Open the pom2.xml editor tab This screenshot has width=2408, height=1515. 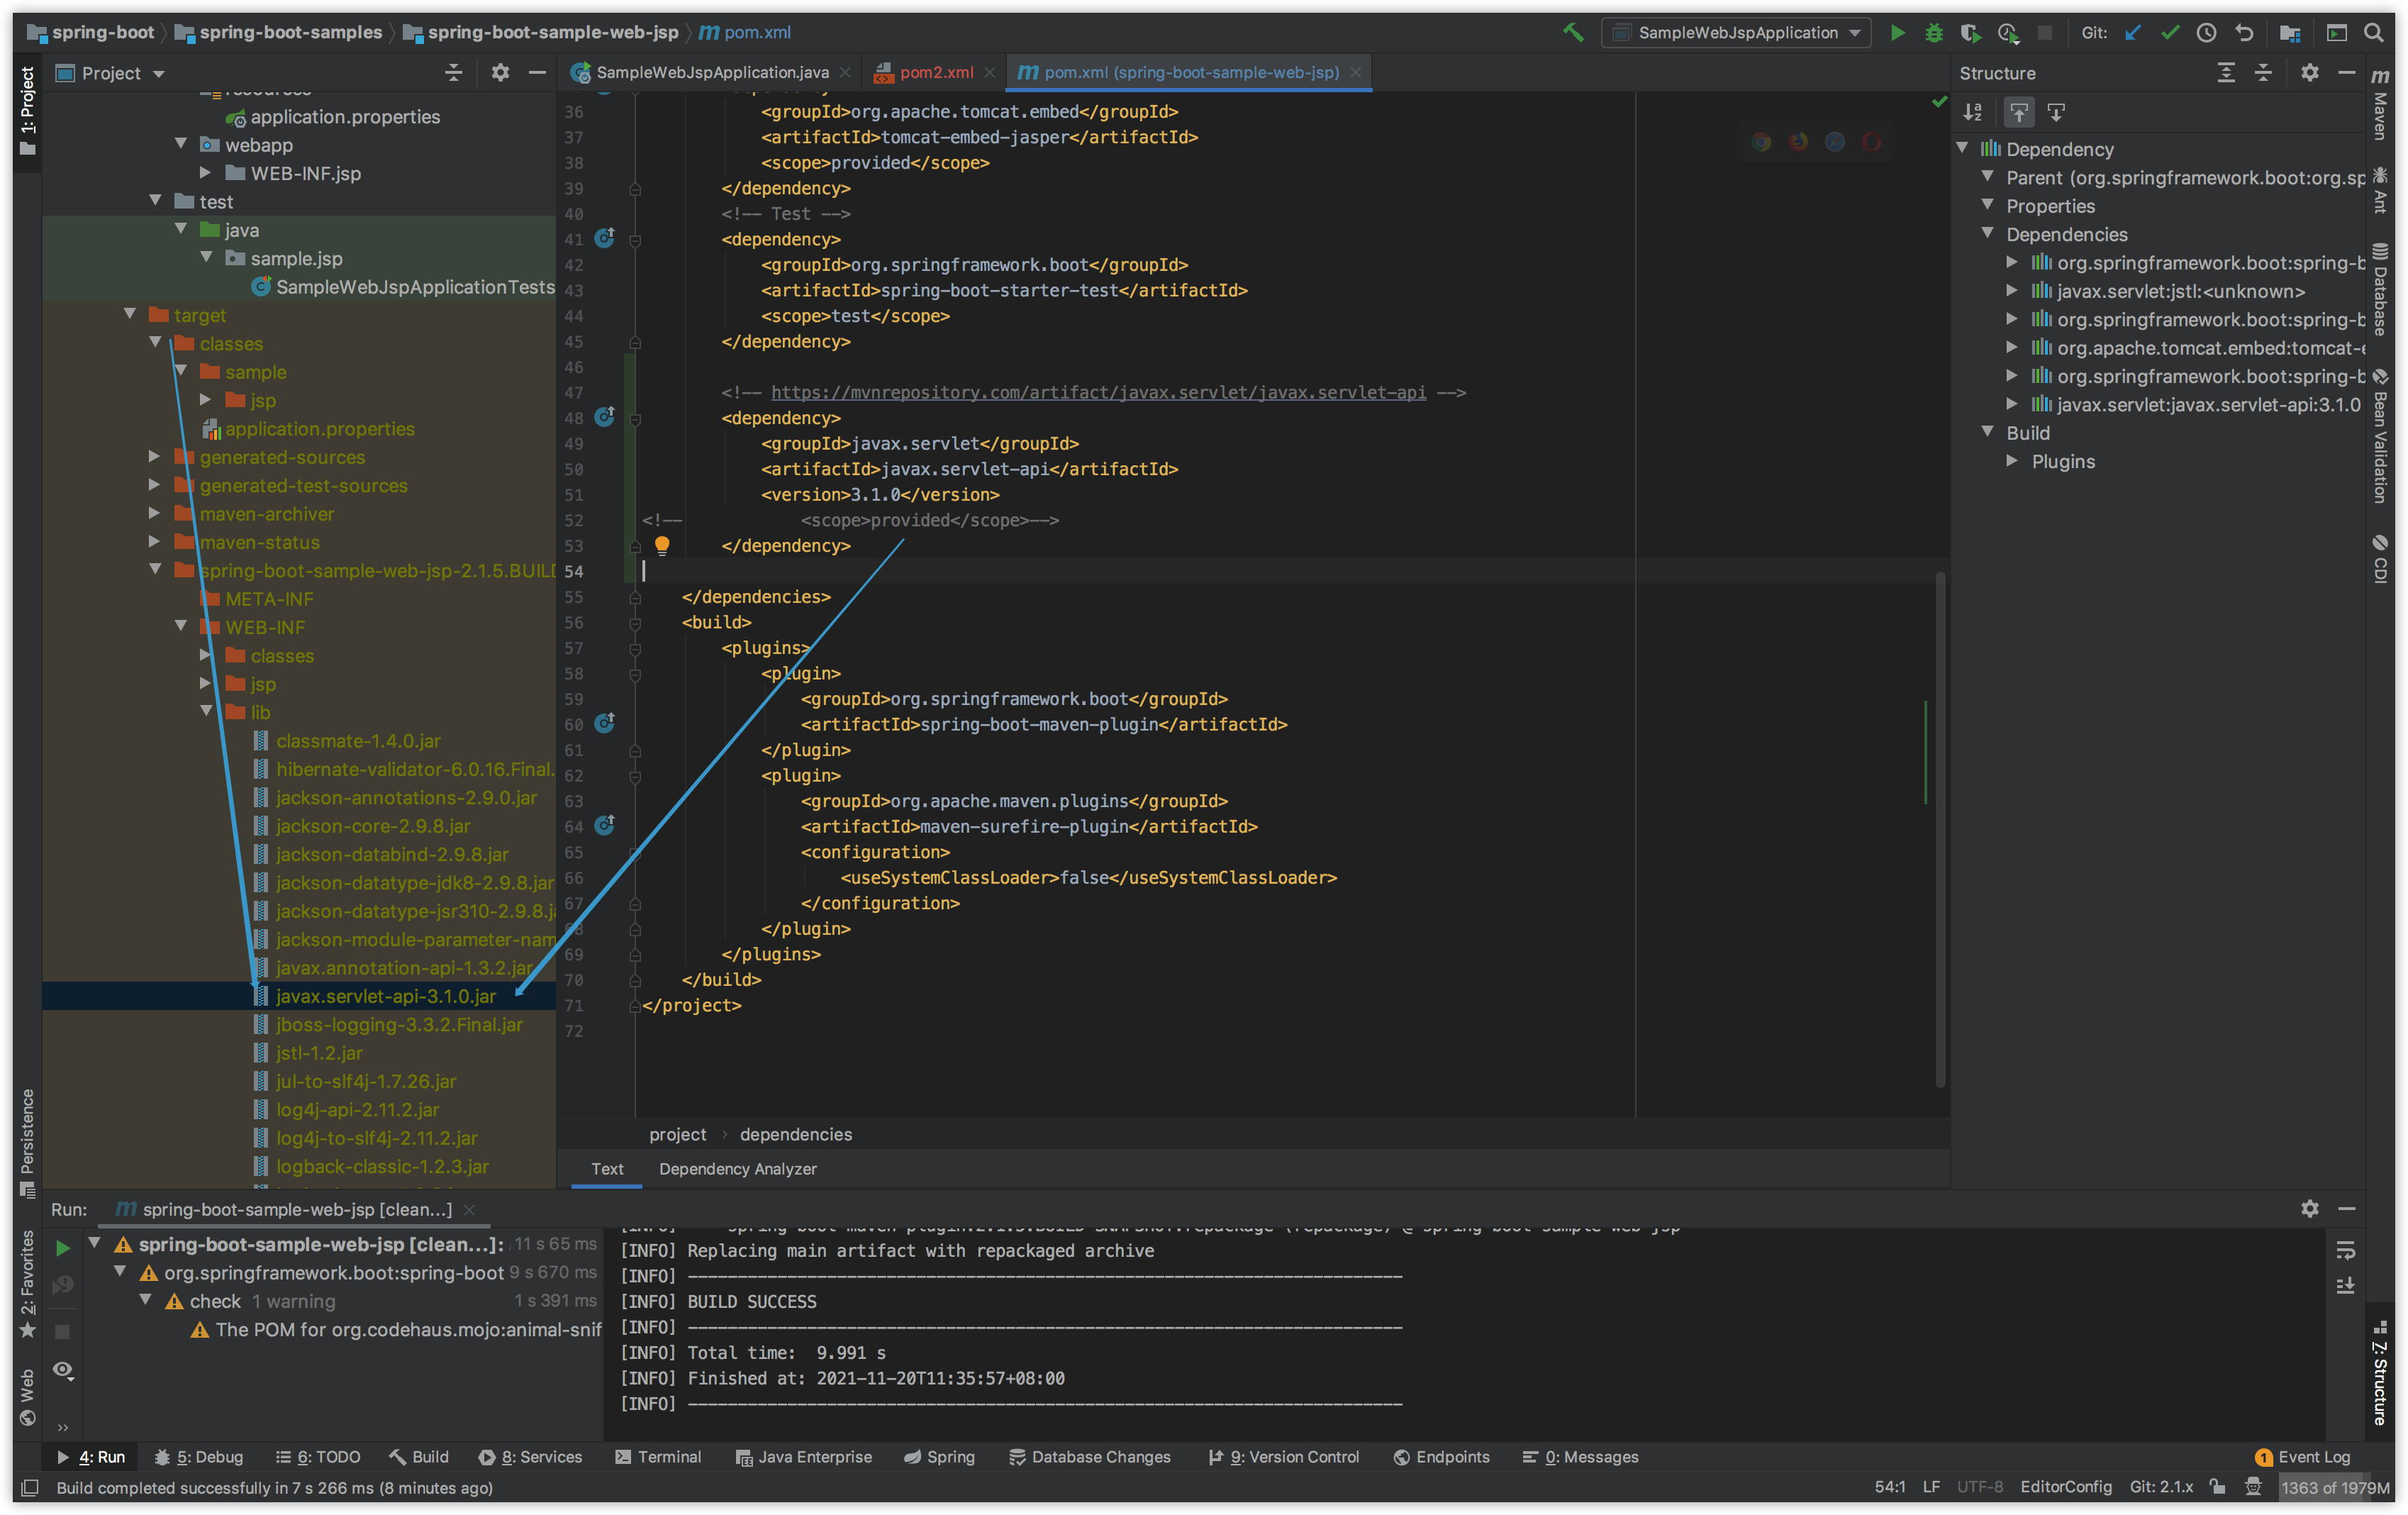point(935,72)
